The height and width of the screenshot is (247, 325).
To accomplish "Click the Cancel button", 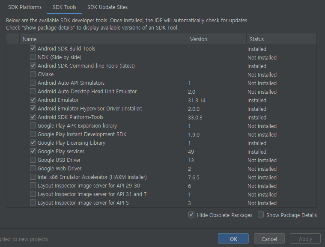I will [x=269, y=239].
